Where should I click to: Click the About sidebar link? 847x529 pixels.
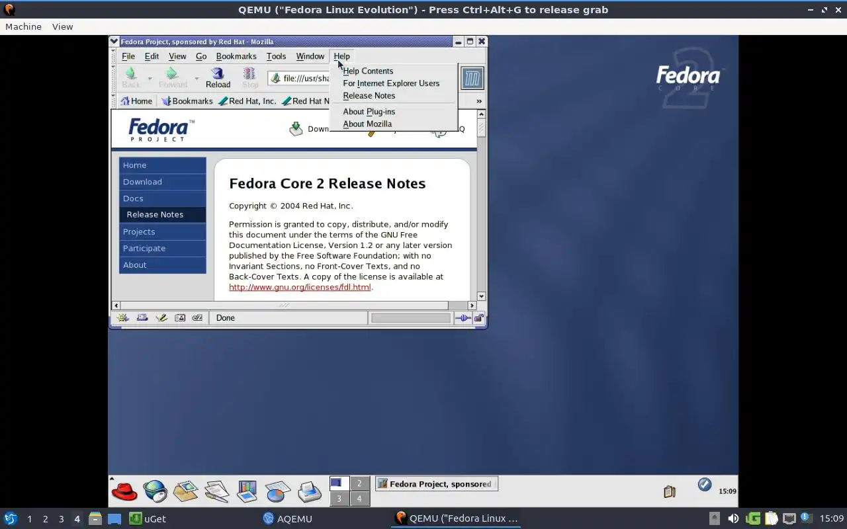[162, 264]
